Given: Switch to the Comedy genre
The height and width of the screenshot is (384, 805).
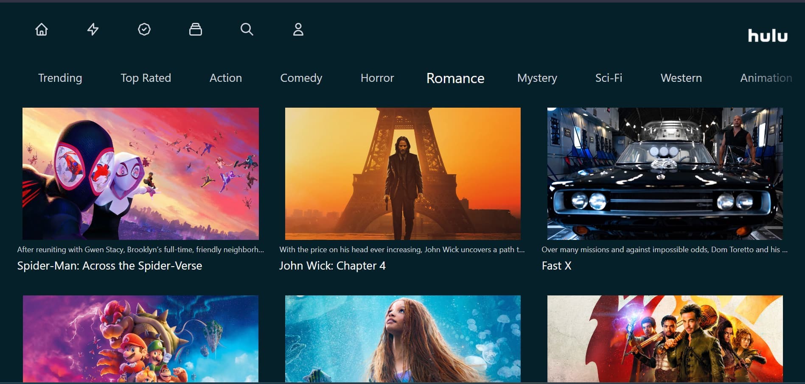Looking at the screenshot, I should coord(301,78).
